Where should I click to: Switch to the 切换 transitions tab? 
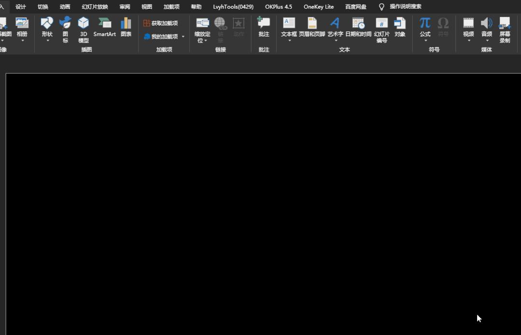coord(43,7)
